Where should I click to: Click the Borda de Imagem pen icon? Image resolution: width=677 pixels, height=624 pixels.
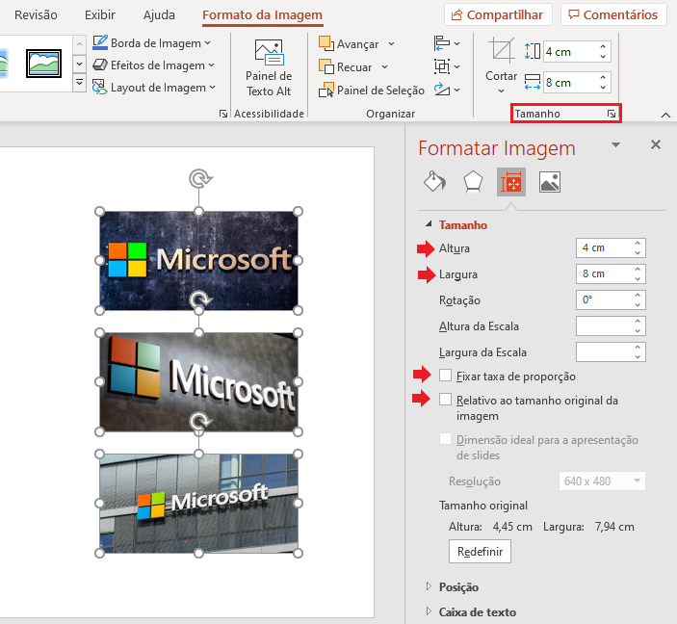click(100, 42)
